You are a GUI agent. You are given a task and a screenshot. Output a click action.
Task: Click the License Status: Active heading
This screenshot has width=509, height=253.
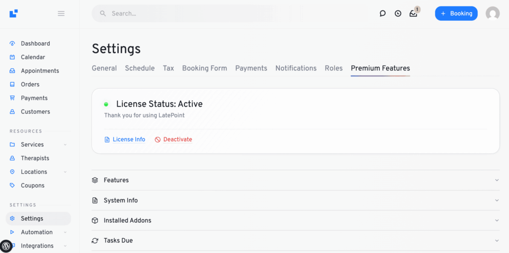click(x=160, y=104)
